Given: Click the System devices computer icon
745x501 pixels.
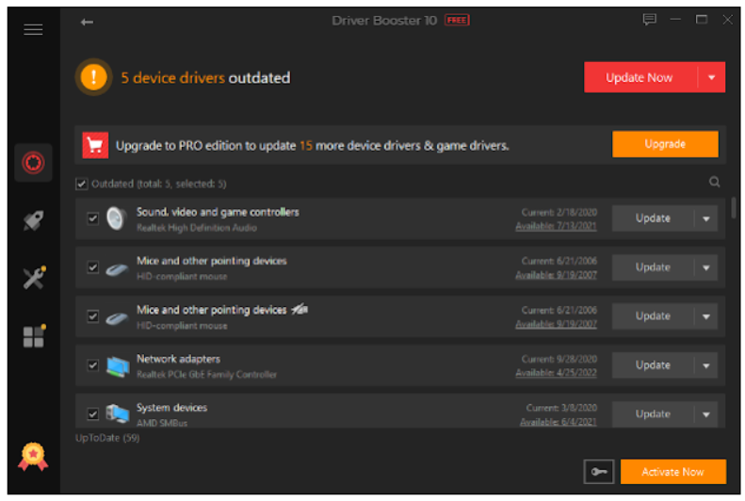Looking at the screenshot, I should 118,413.
